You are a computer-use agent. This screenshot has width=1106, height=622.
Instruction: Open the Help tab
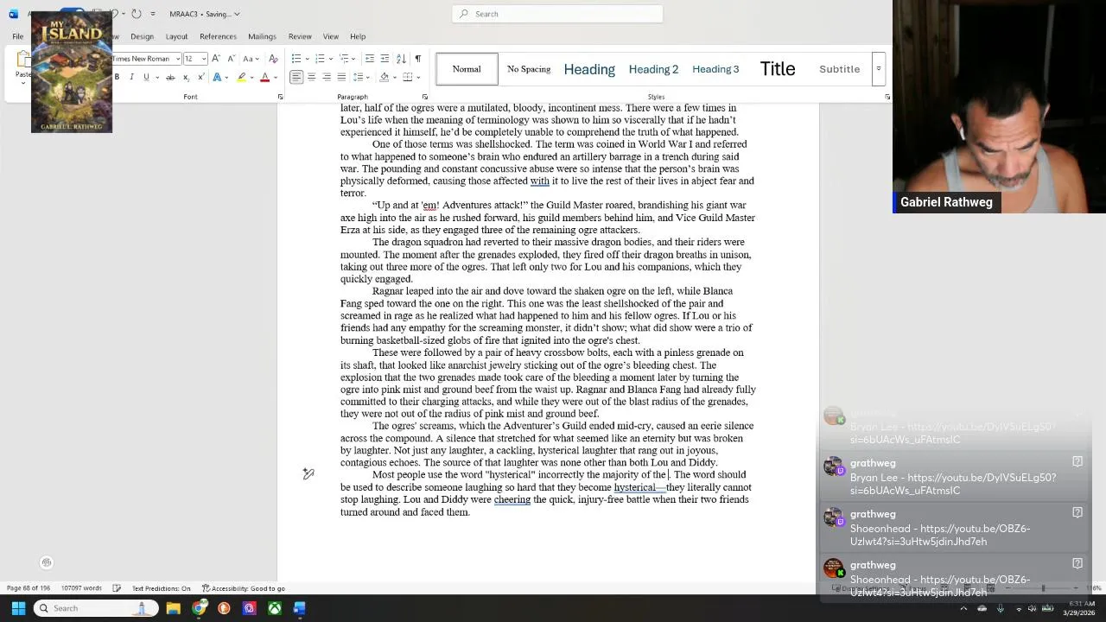coord(358,36)
